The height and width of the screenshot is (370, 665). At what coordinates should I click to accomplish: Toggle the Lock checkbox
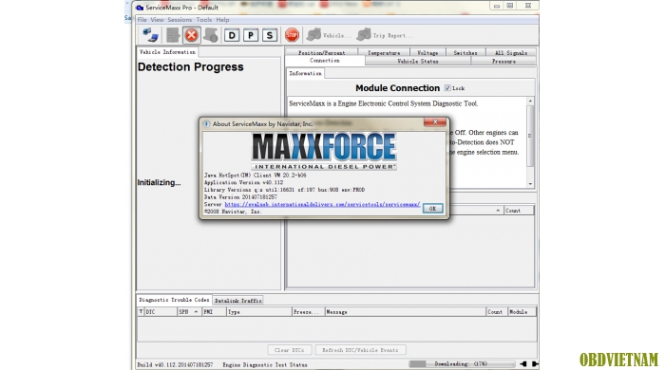(447, 88)
